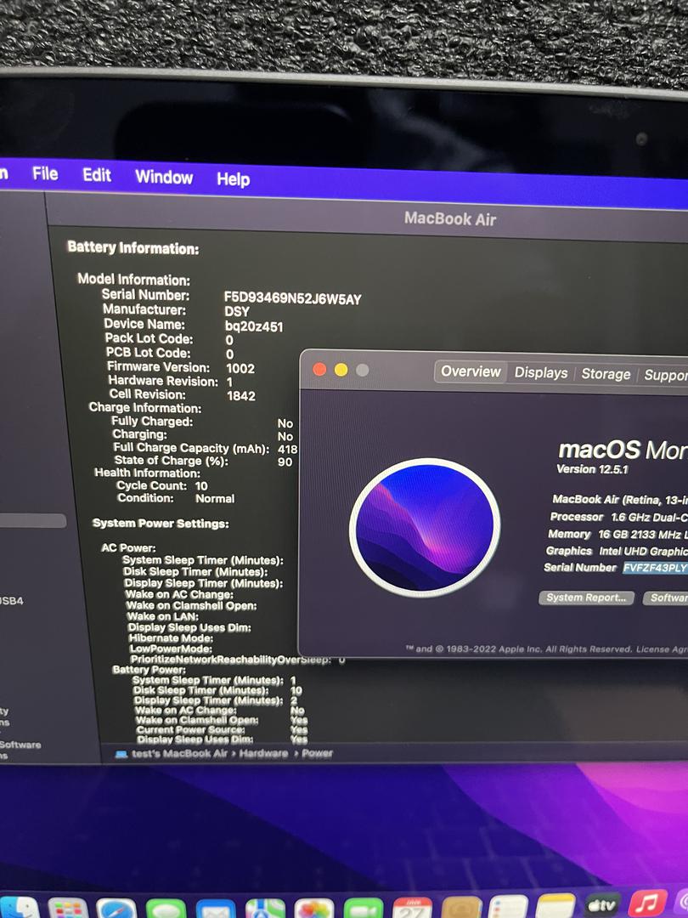Screen dimensions: 688x918
Task: Open the Edit menu
Action: 97,175
